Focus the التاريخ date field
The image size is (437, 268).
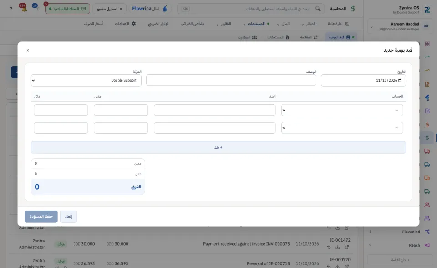click(x=363, y=80)
